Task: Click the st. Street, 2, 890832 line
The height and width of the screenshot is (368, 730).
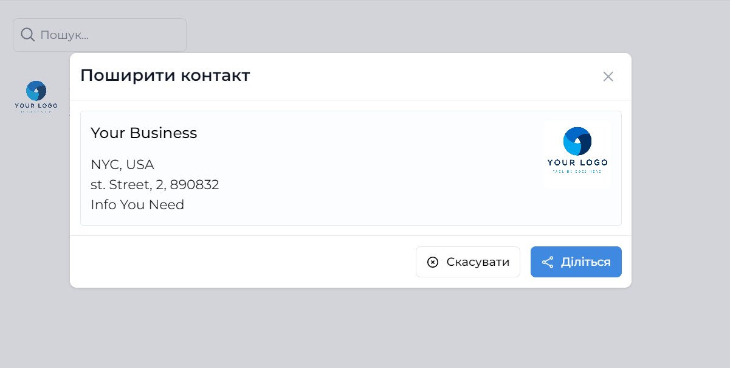Action: [154, 185]
